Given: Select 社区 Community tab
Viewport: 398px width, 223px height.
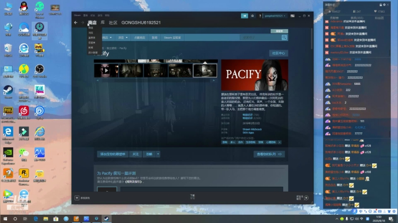Looking at the screenshot, I should click(x=113, y=23).
